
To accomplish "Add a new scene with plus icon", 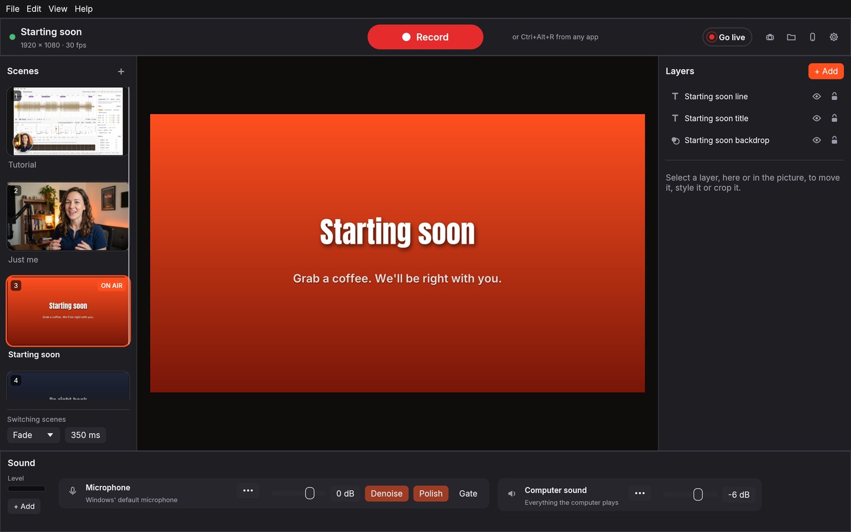I will click(x=121, y=72).
